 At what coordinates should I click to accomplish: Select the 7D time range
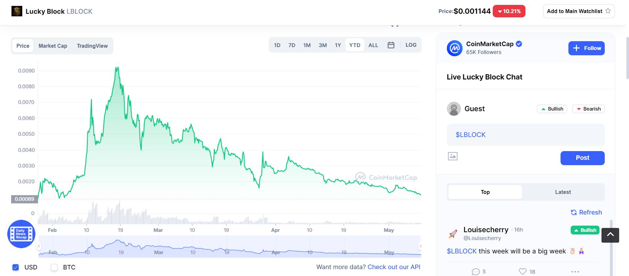(x=292, y=45)
